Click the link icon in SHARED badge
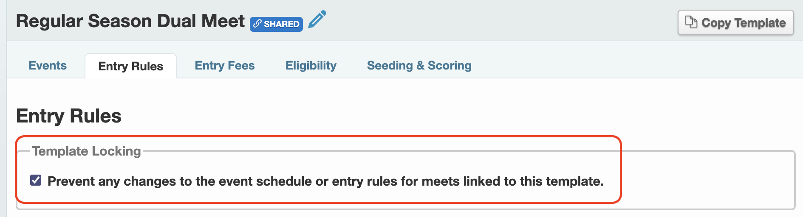803x217 pixels. [257, 24]
